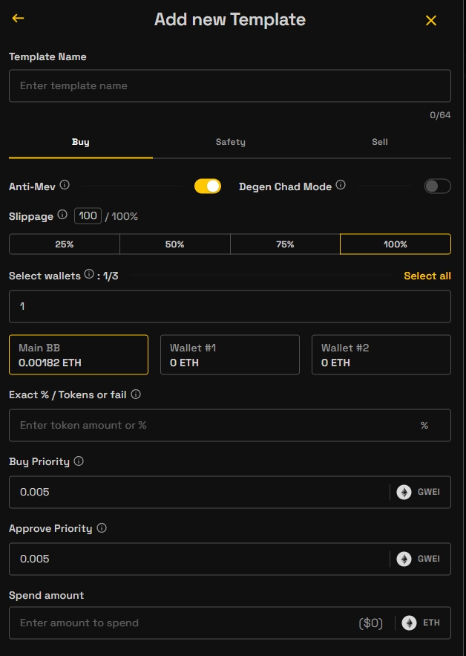Click the info icon next to Select wallets

click(x=89, y=275)
